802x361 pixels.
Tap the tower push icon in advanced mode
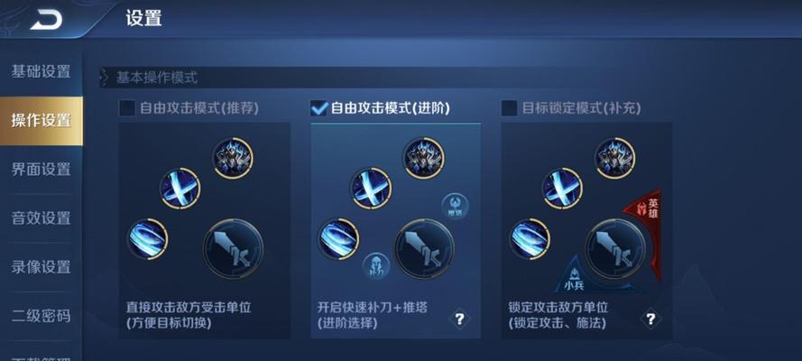click(455, 206)
